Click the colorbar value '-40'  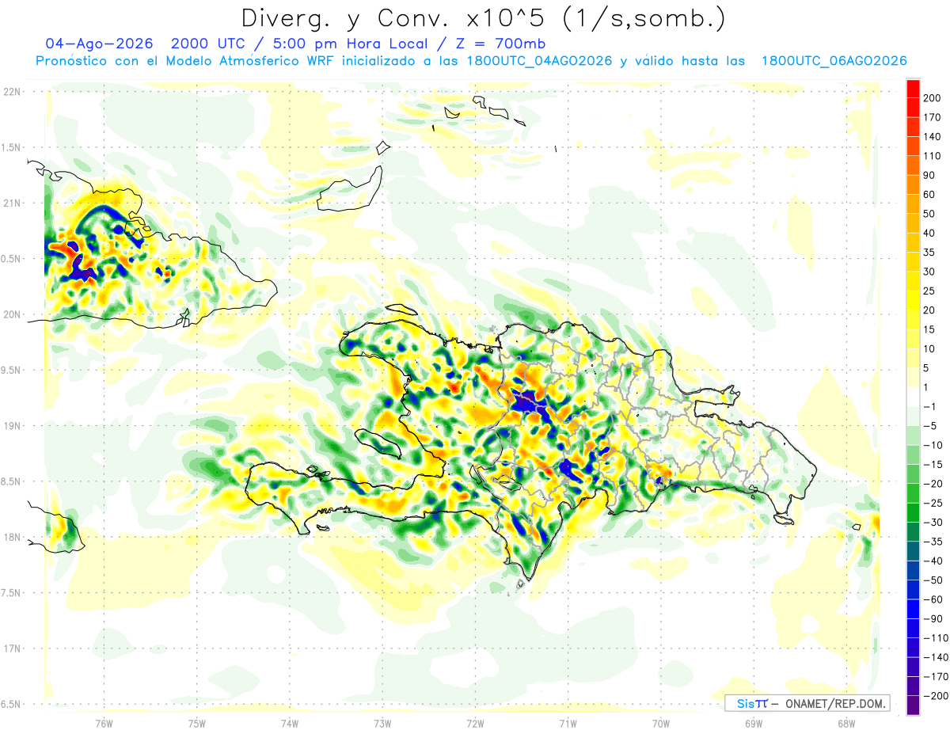932,561
